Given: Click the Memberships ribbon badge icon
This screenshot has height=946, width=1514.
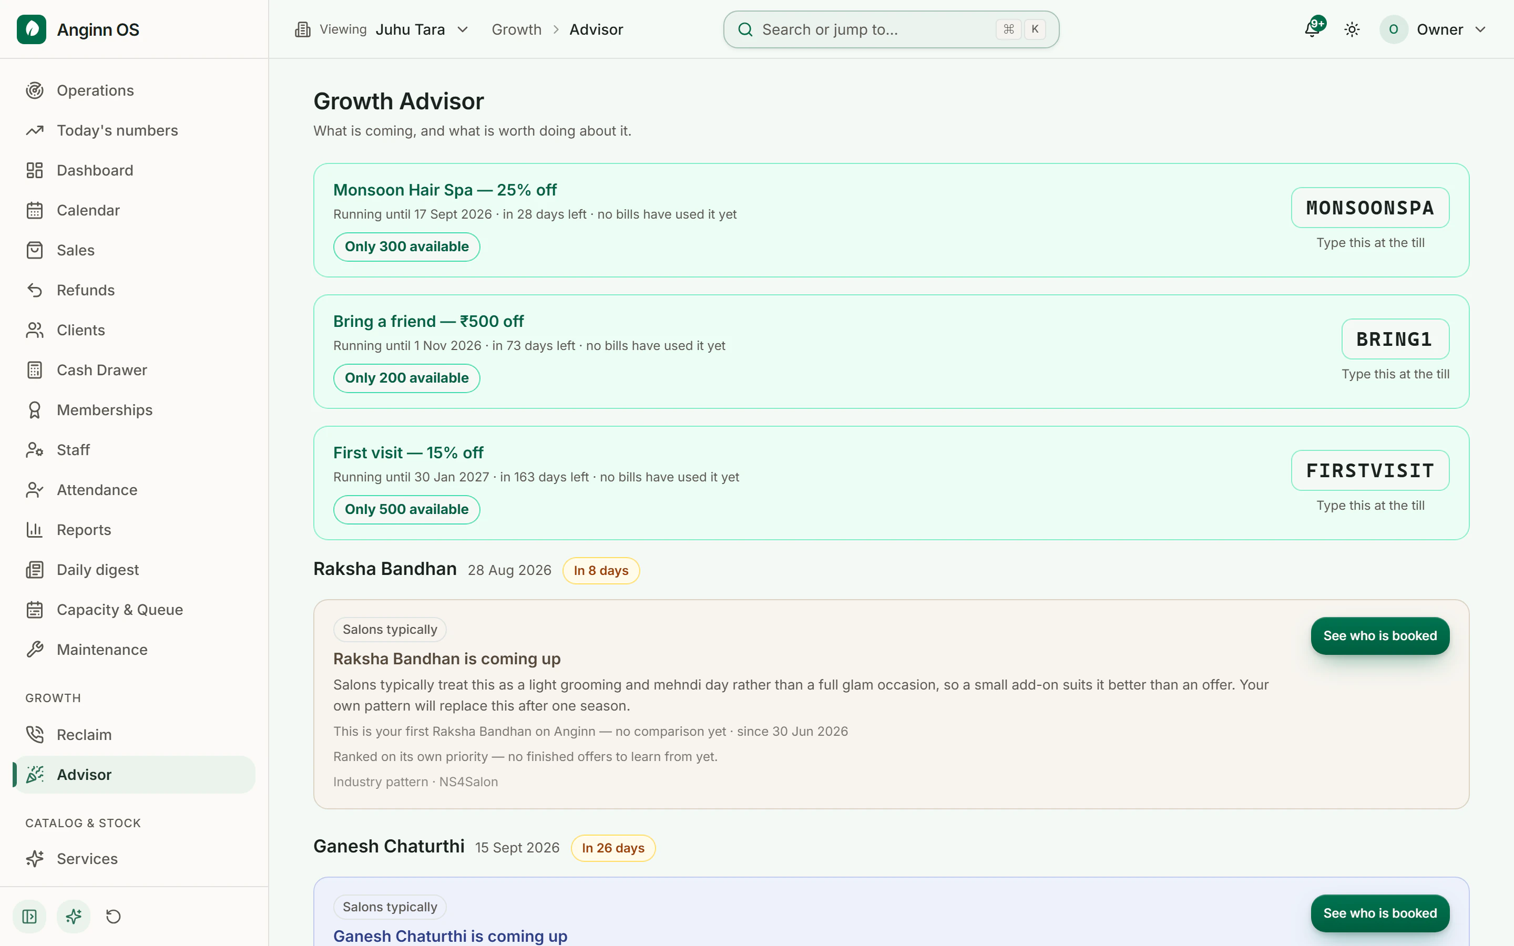Looking at the screenshot, I should coord(34,410).
